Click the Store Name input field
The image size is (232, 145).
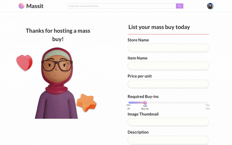pos(168,48)
